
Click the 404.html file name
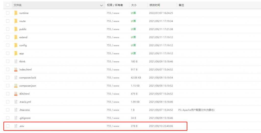pyautogui.click(x=24, y=94)
